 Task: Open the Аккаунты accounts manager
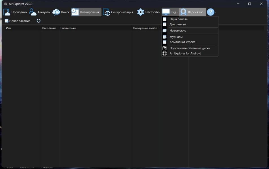point(40,12)
